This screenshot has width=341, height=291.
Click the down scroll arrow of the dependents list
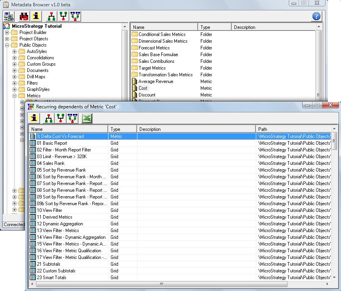click(334, 277)
